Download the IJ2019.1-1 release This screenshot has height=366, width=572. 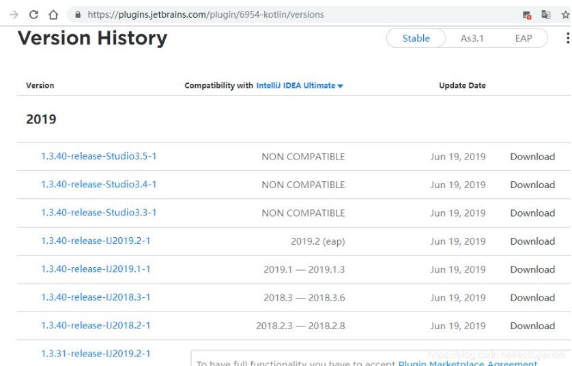(532, 269)
